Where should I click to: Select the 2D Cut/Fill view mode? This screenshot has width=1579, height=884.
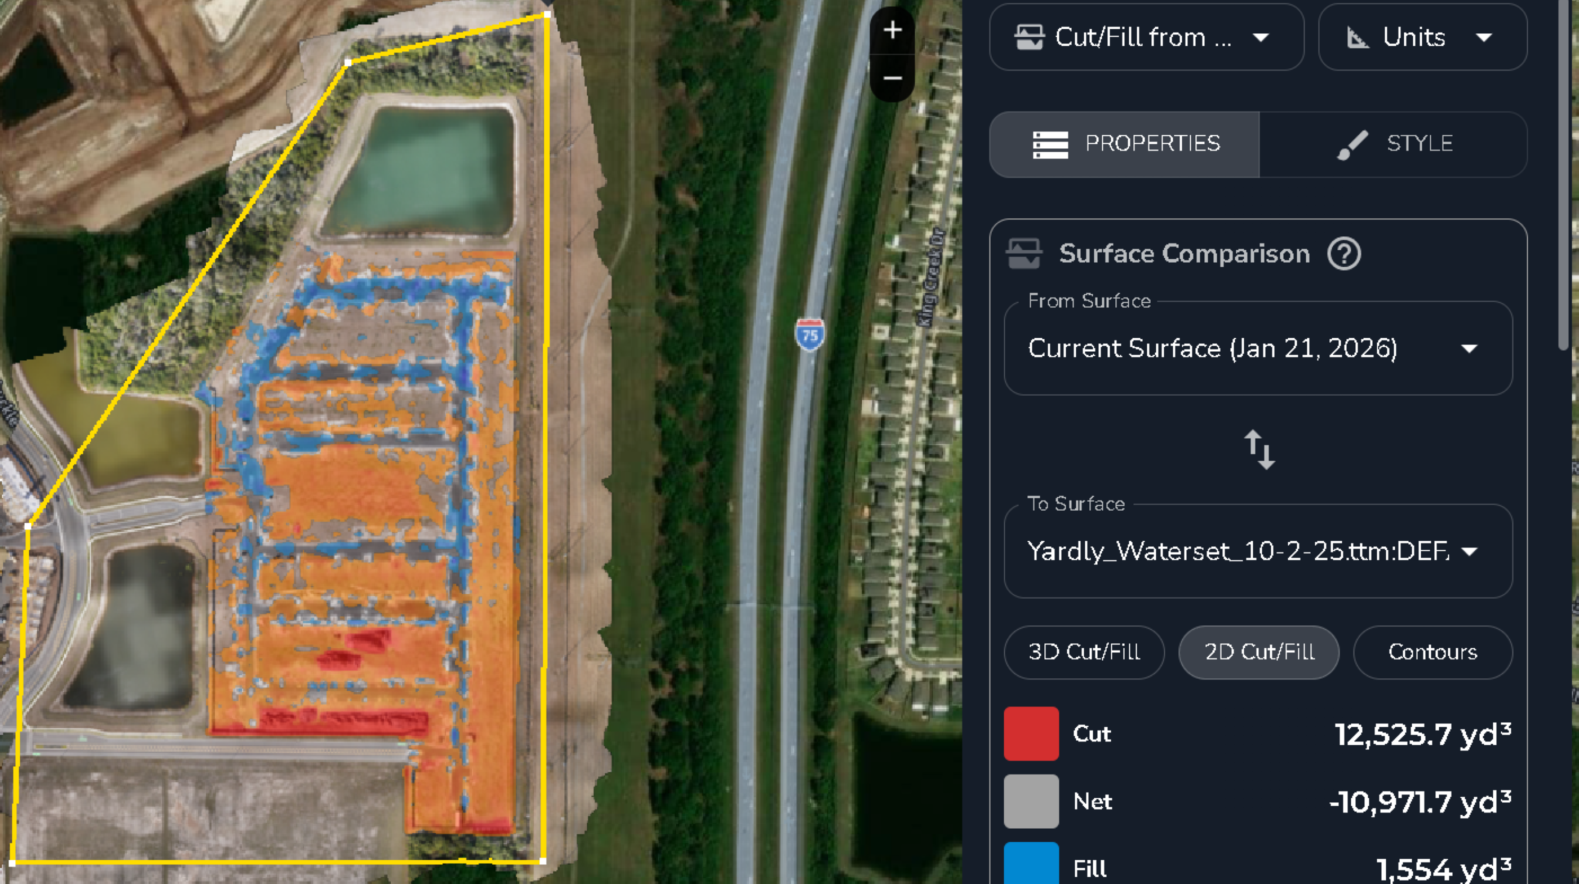pyautogui.click(x=1259, y=652)
